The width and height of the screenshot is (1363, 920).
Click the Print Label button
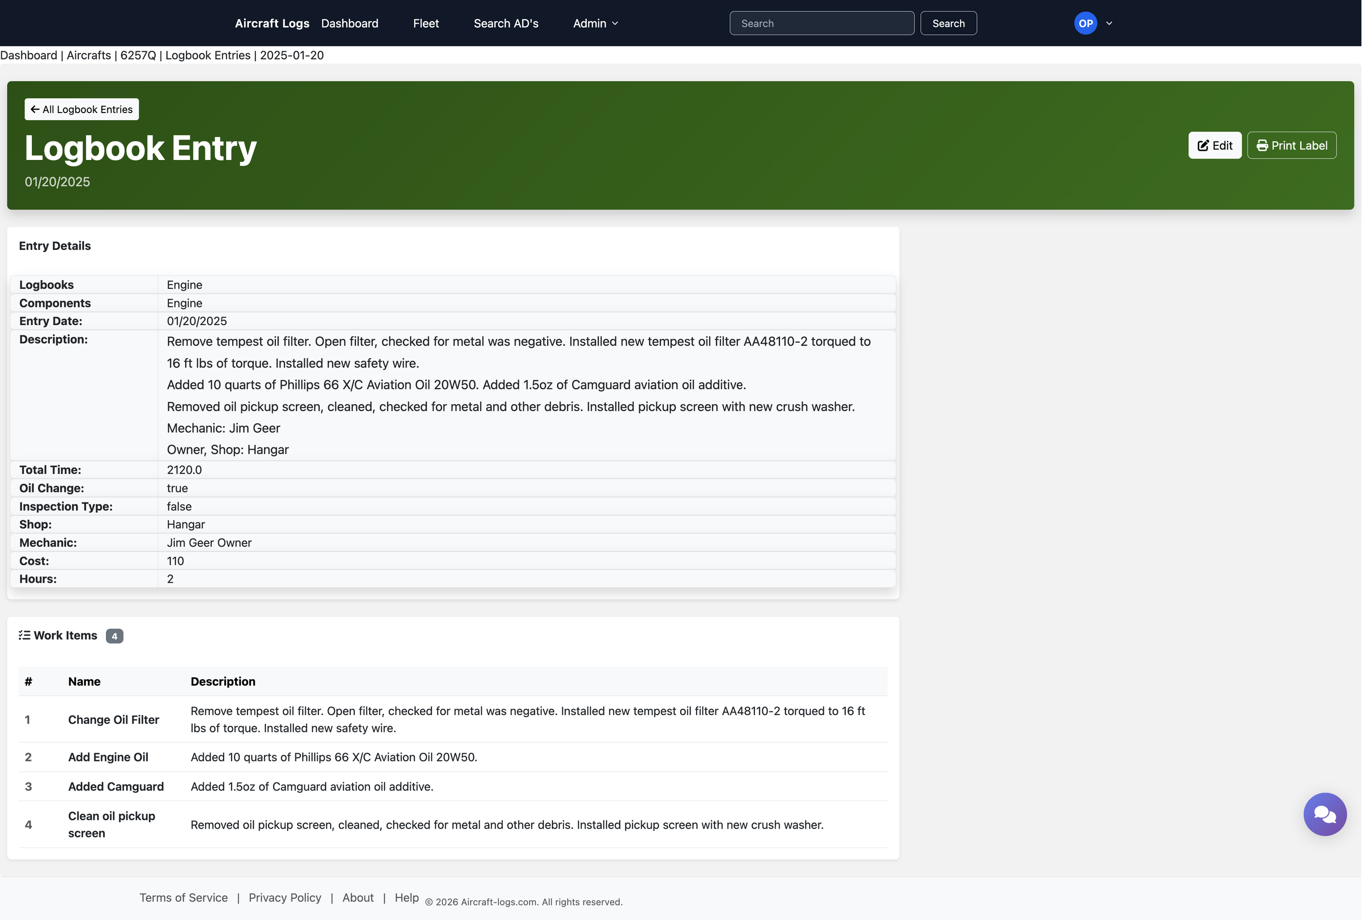click(x=1291, y=145)
